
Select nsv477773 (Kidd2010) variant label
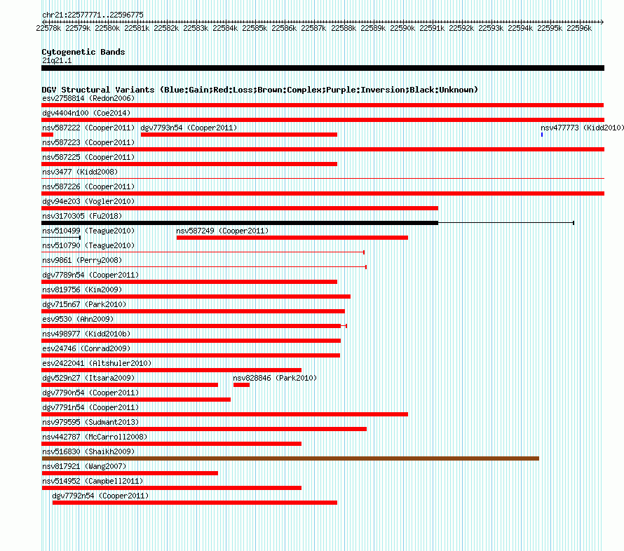tap(582, 128)
